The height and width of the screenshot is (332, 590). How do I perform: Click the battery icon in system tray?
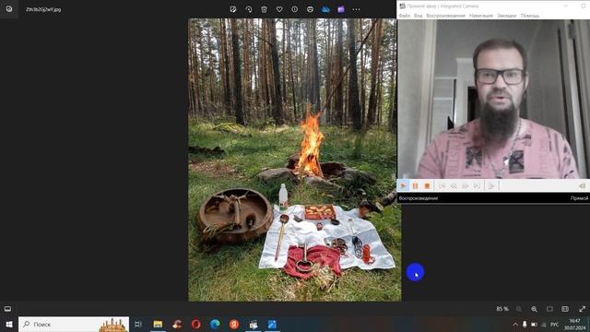[534, 324]
